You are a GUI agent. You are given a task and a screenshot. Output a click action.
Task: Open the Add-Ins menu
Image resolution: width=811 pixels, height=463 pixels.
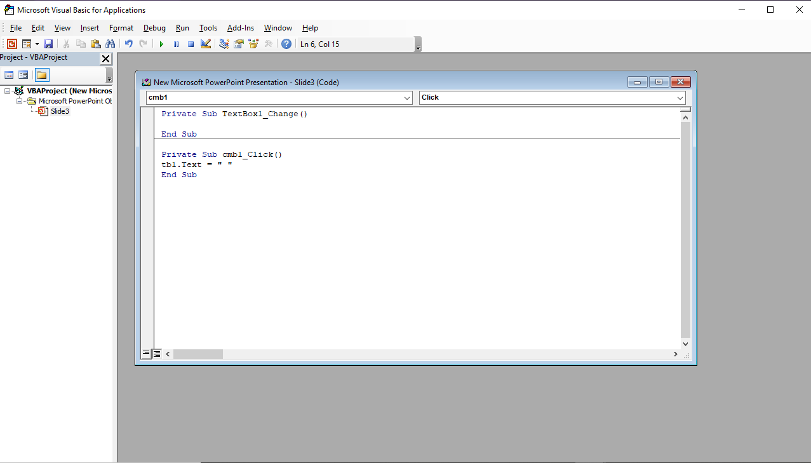click(241, 28)
